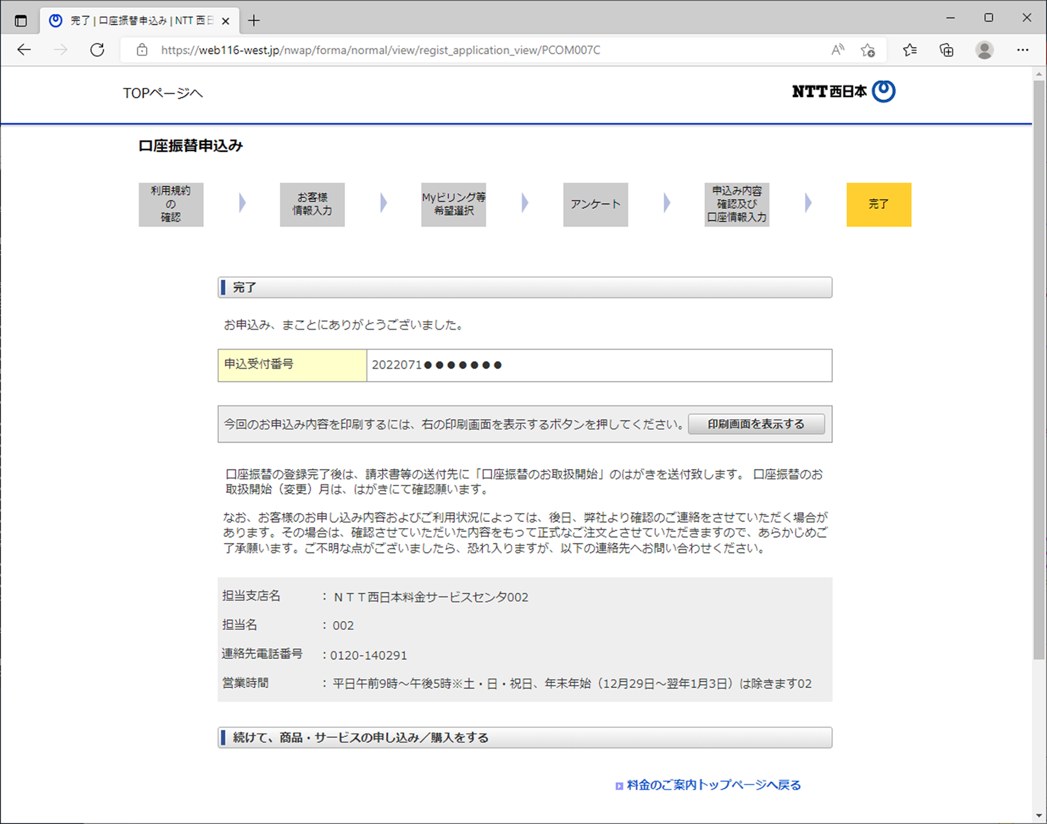Click the 完了 step in the progress flow
This screenshot has height=824, width=1047.
coord(879,204)
